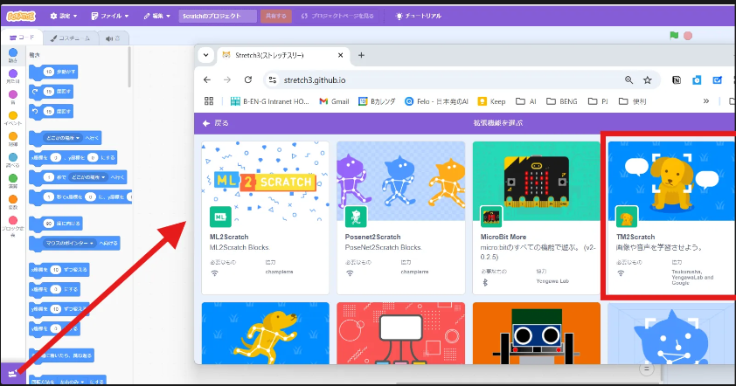Click the red stop button
The height and width of the screenshot is (386, 736).
(x=688, y=36)
